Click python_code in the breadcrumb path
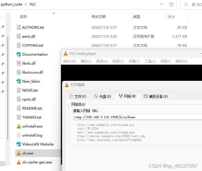Screen dimensions: 202x171 [12, 4]
